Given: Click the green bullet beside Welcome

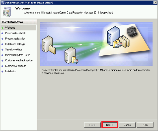Looking at the screenshot, I should click(x=2, y=28).
